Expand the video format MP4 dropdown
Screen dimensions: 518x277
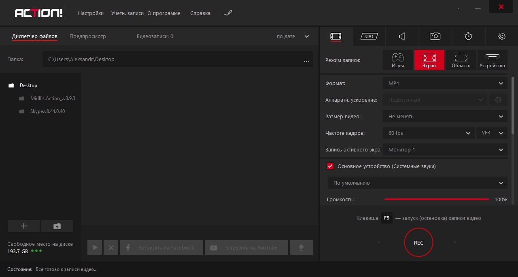click(445, 83)
